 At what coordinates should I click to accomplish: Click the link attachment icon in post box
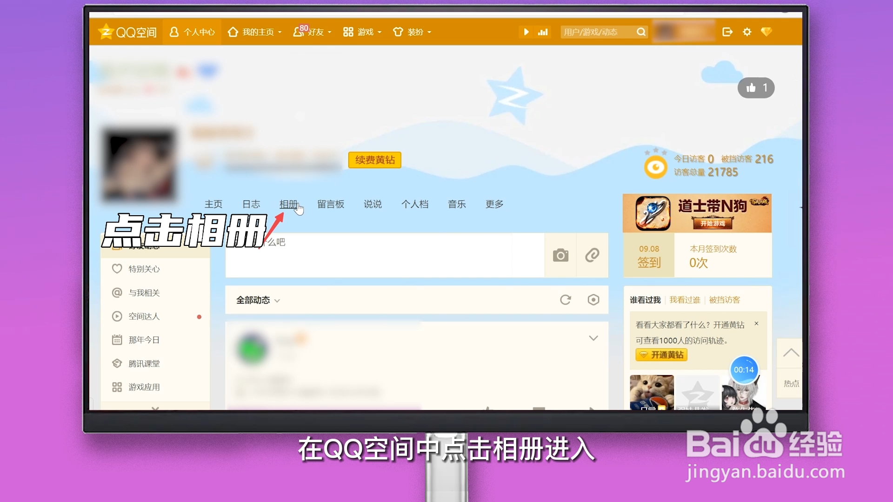coord(592,255)
